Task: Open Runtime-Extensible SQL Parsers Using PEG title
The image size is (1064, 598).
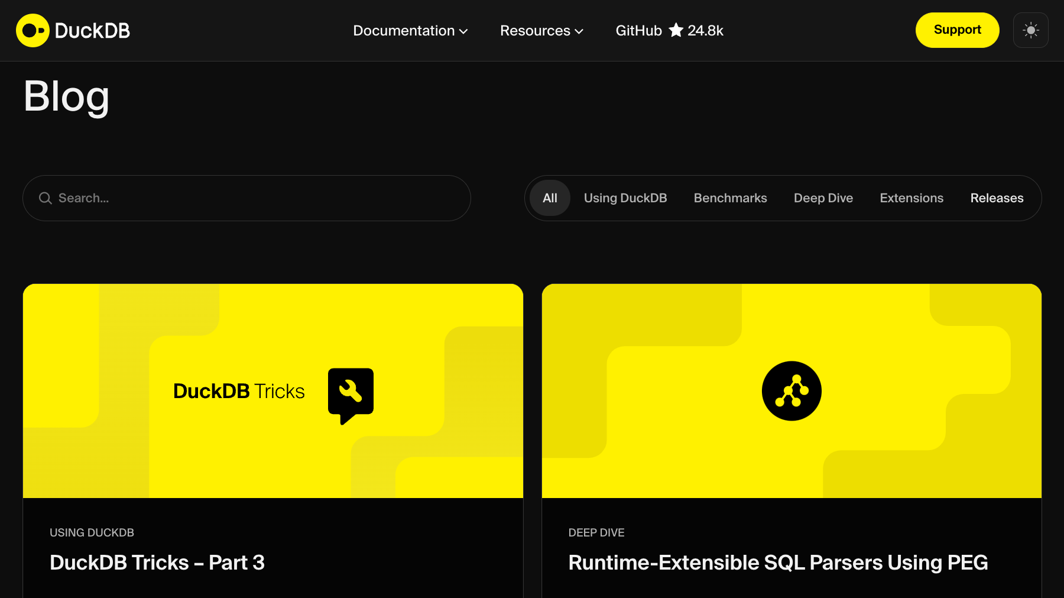Action: click(778, 563)
